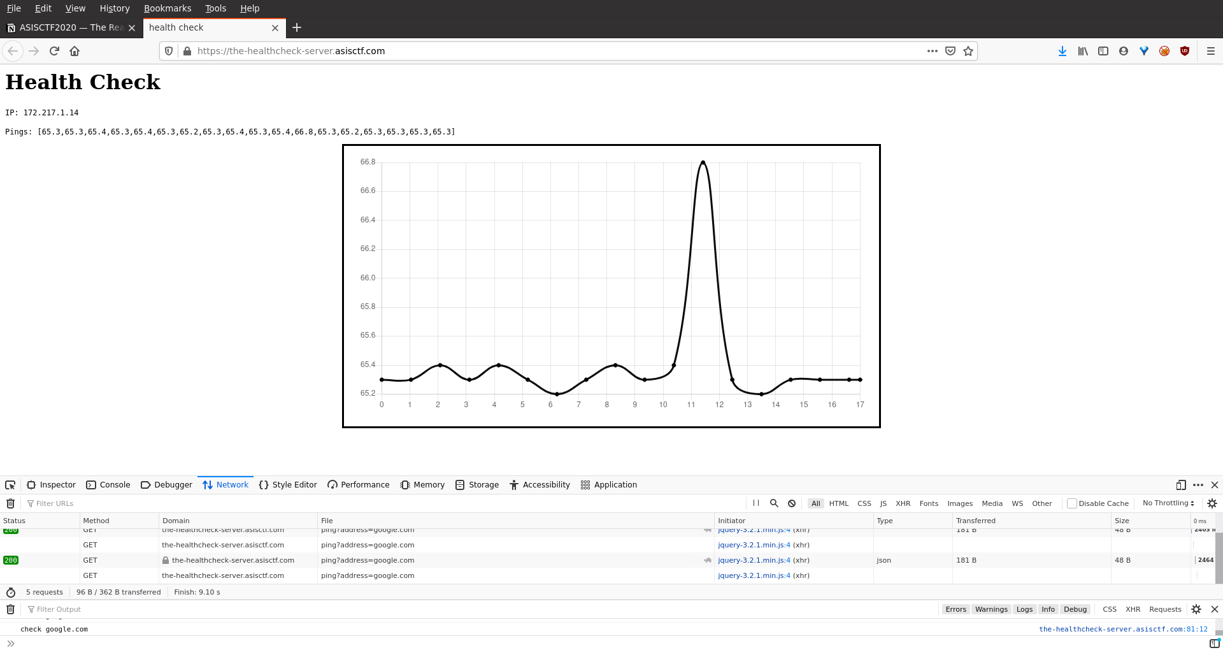1223x664 pixels.
Task: Click the home page icon
Action: 75,51
